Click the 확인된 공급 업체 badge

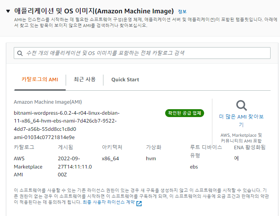pos(184,113)
